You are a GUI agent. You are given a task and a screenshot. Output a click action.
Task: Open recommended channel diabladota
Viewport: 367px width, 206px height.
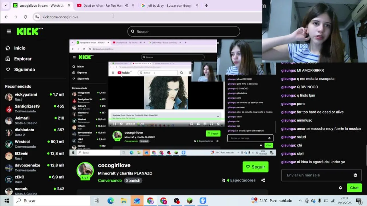[35, 132]
